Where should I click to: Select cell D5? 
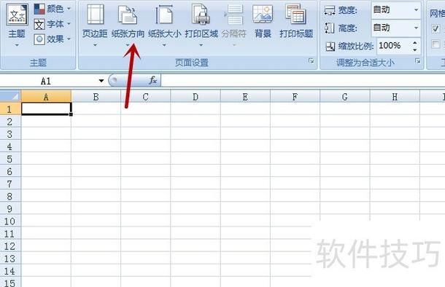tap(196, 159)
